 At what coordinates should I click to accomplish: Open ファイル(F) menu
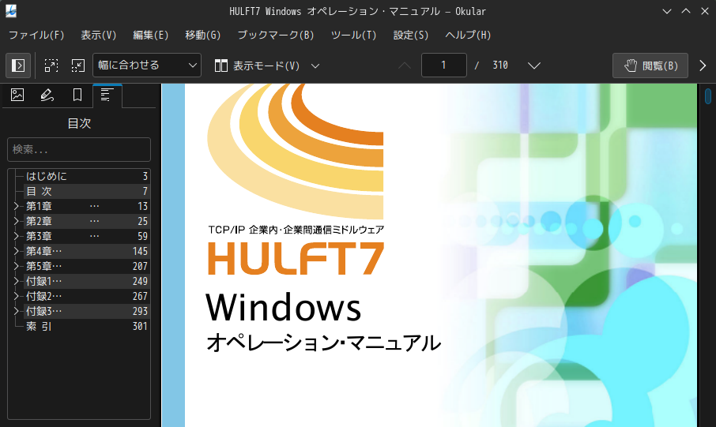point(36,36)
